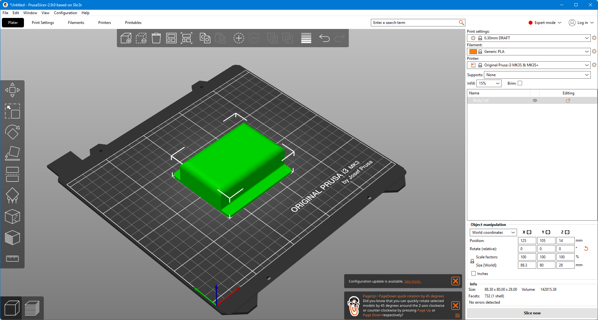The image size is (598, 320).
Task: Open the Log in account dropdown
Action: (x=581, y=23)
